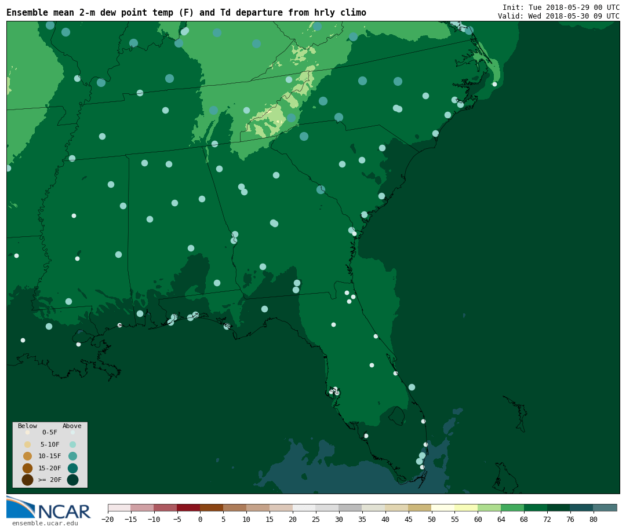
Task: Click the tan '10-15F' Below legend circle
Action: point(27,456)
